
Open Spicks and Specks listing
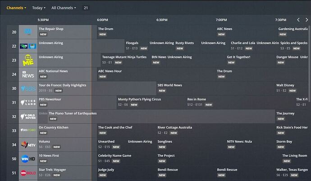(293, 46)
